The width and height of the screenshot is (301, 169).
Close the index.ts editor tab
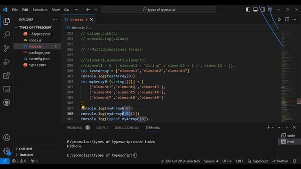click(x=91, y=20)
